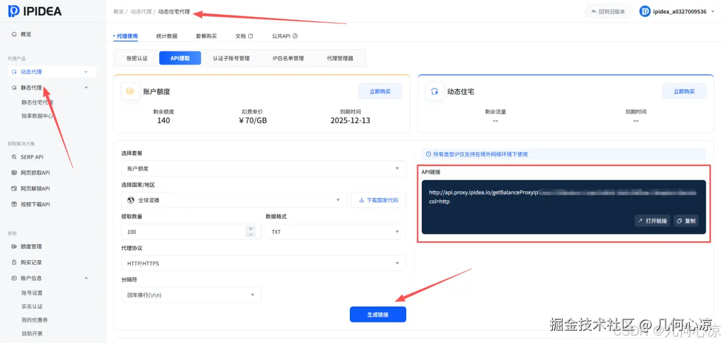This screenshot has width=723, height=343.
Task: Open the ipidea_a0327009536 account menu
Action: pyautogui.click(x=677, y=11)
